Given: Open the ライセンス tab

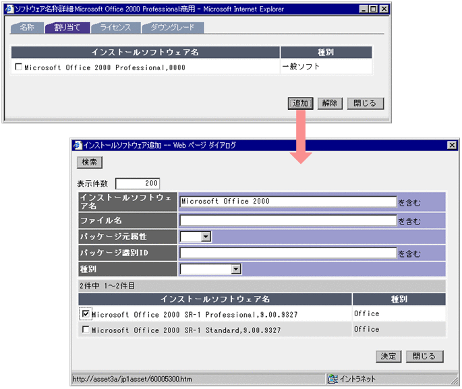Looking at the screenshot, I should coord(117,28).
